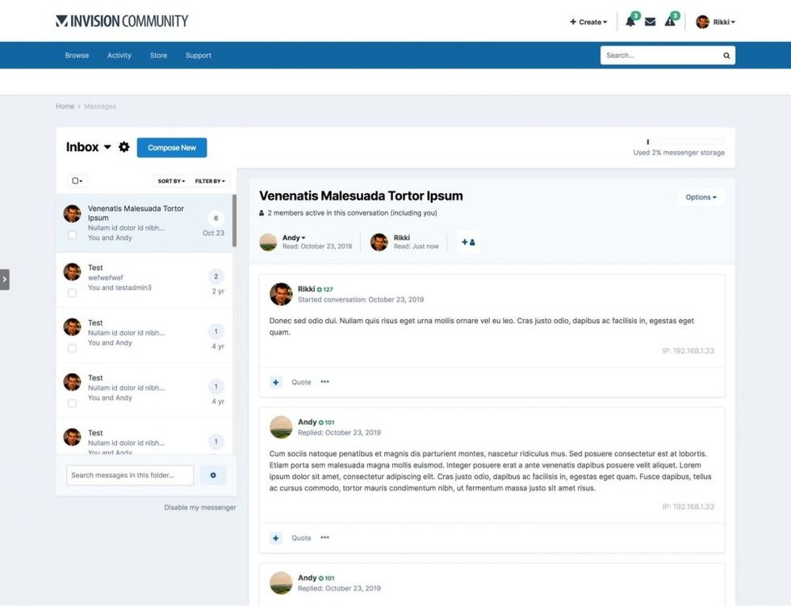Viewport: 791px width, 606px height.
Task: Click the add participant icon
Action: pos(468,242)
